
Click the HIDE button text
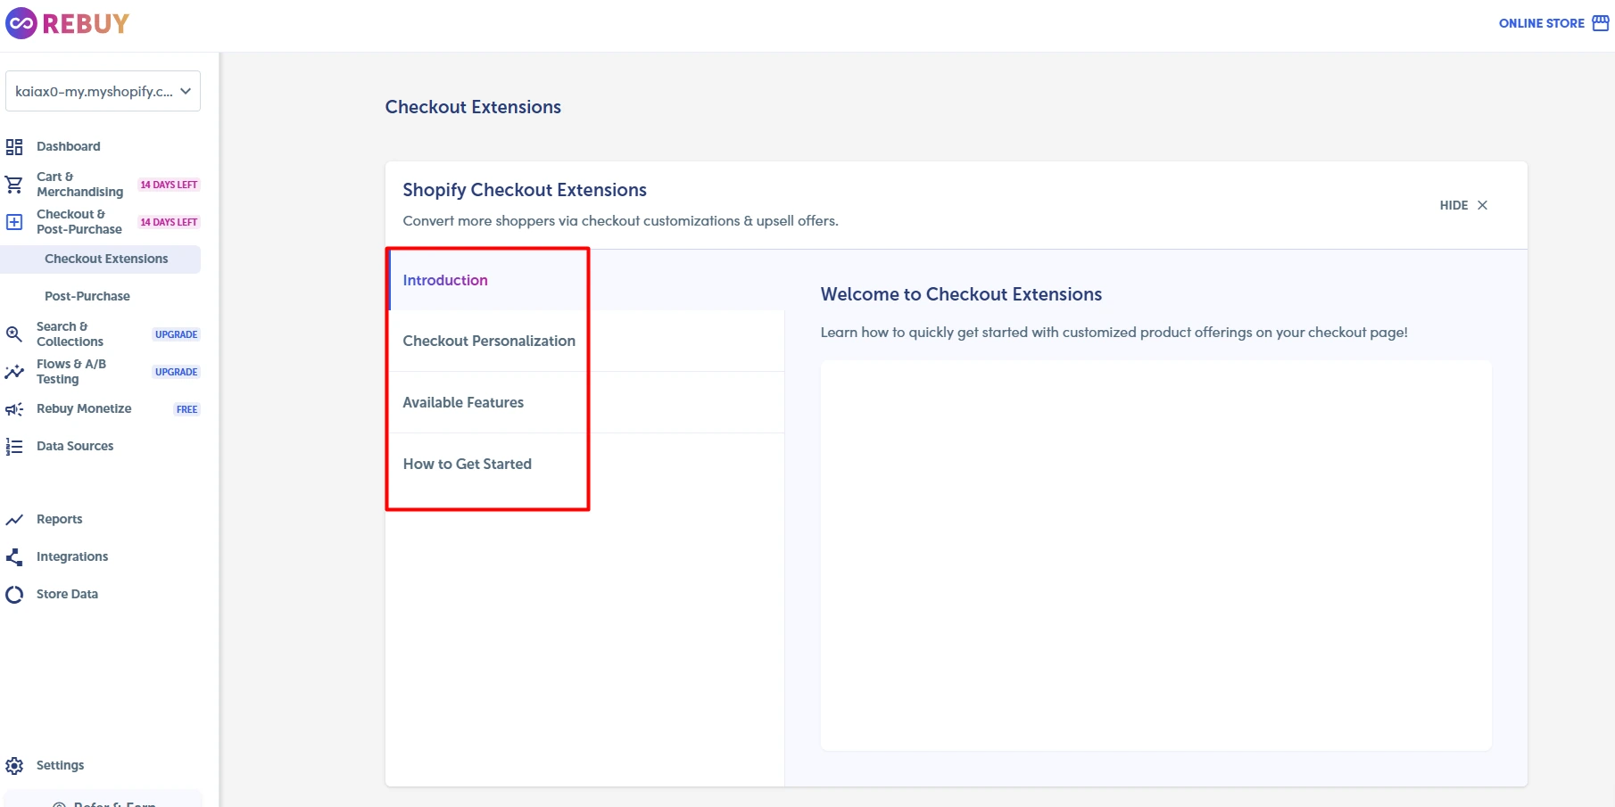(1453, 205)
